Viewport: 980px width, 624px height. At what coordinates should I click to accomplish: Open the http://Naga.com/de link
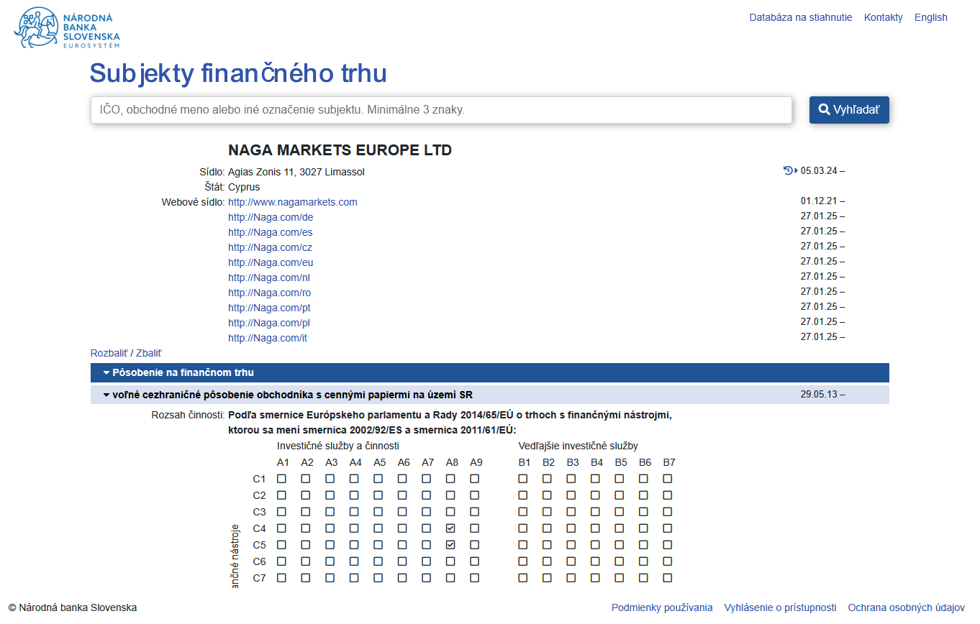coord(271,217)
